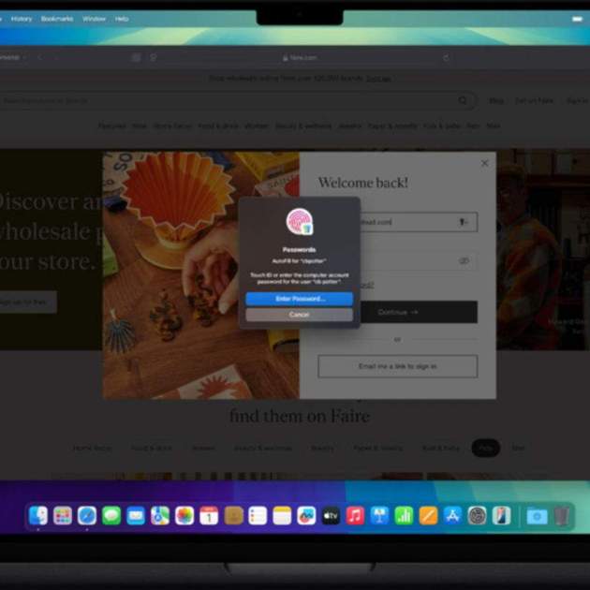Launch Messages from the Dock
Screen dimensions: 590x590
(x=111, y=515)
